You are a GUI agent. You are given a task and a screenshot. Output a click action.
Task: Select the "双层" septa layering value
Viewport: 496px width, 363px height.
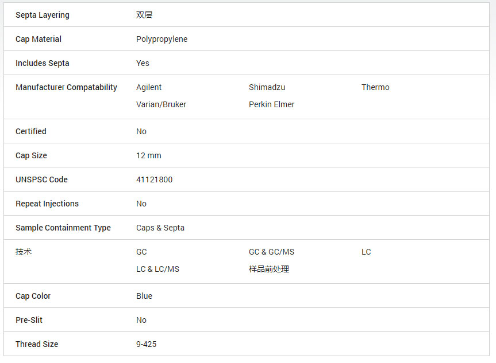144,15
